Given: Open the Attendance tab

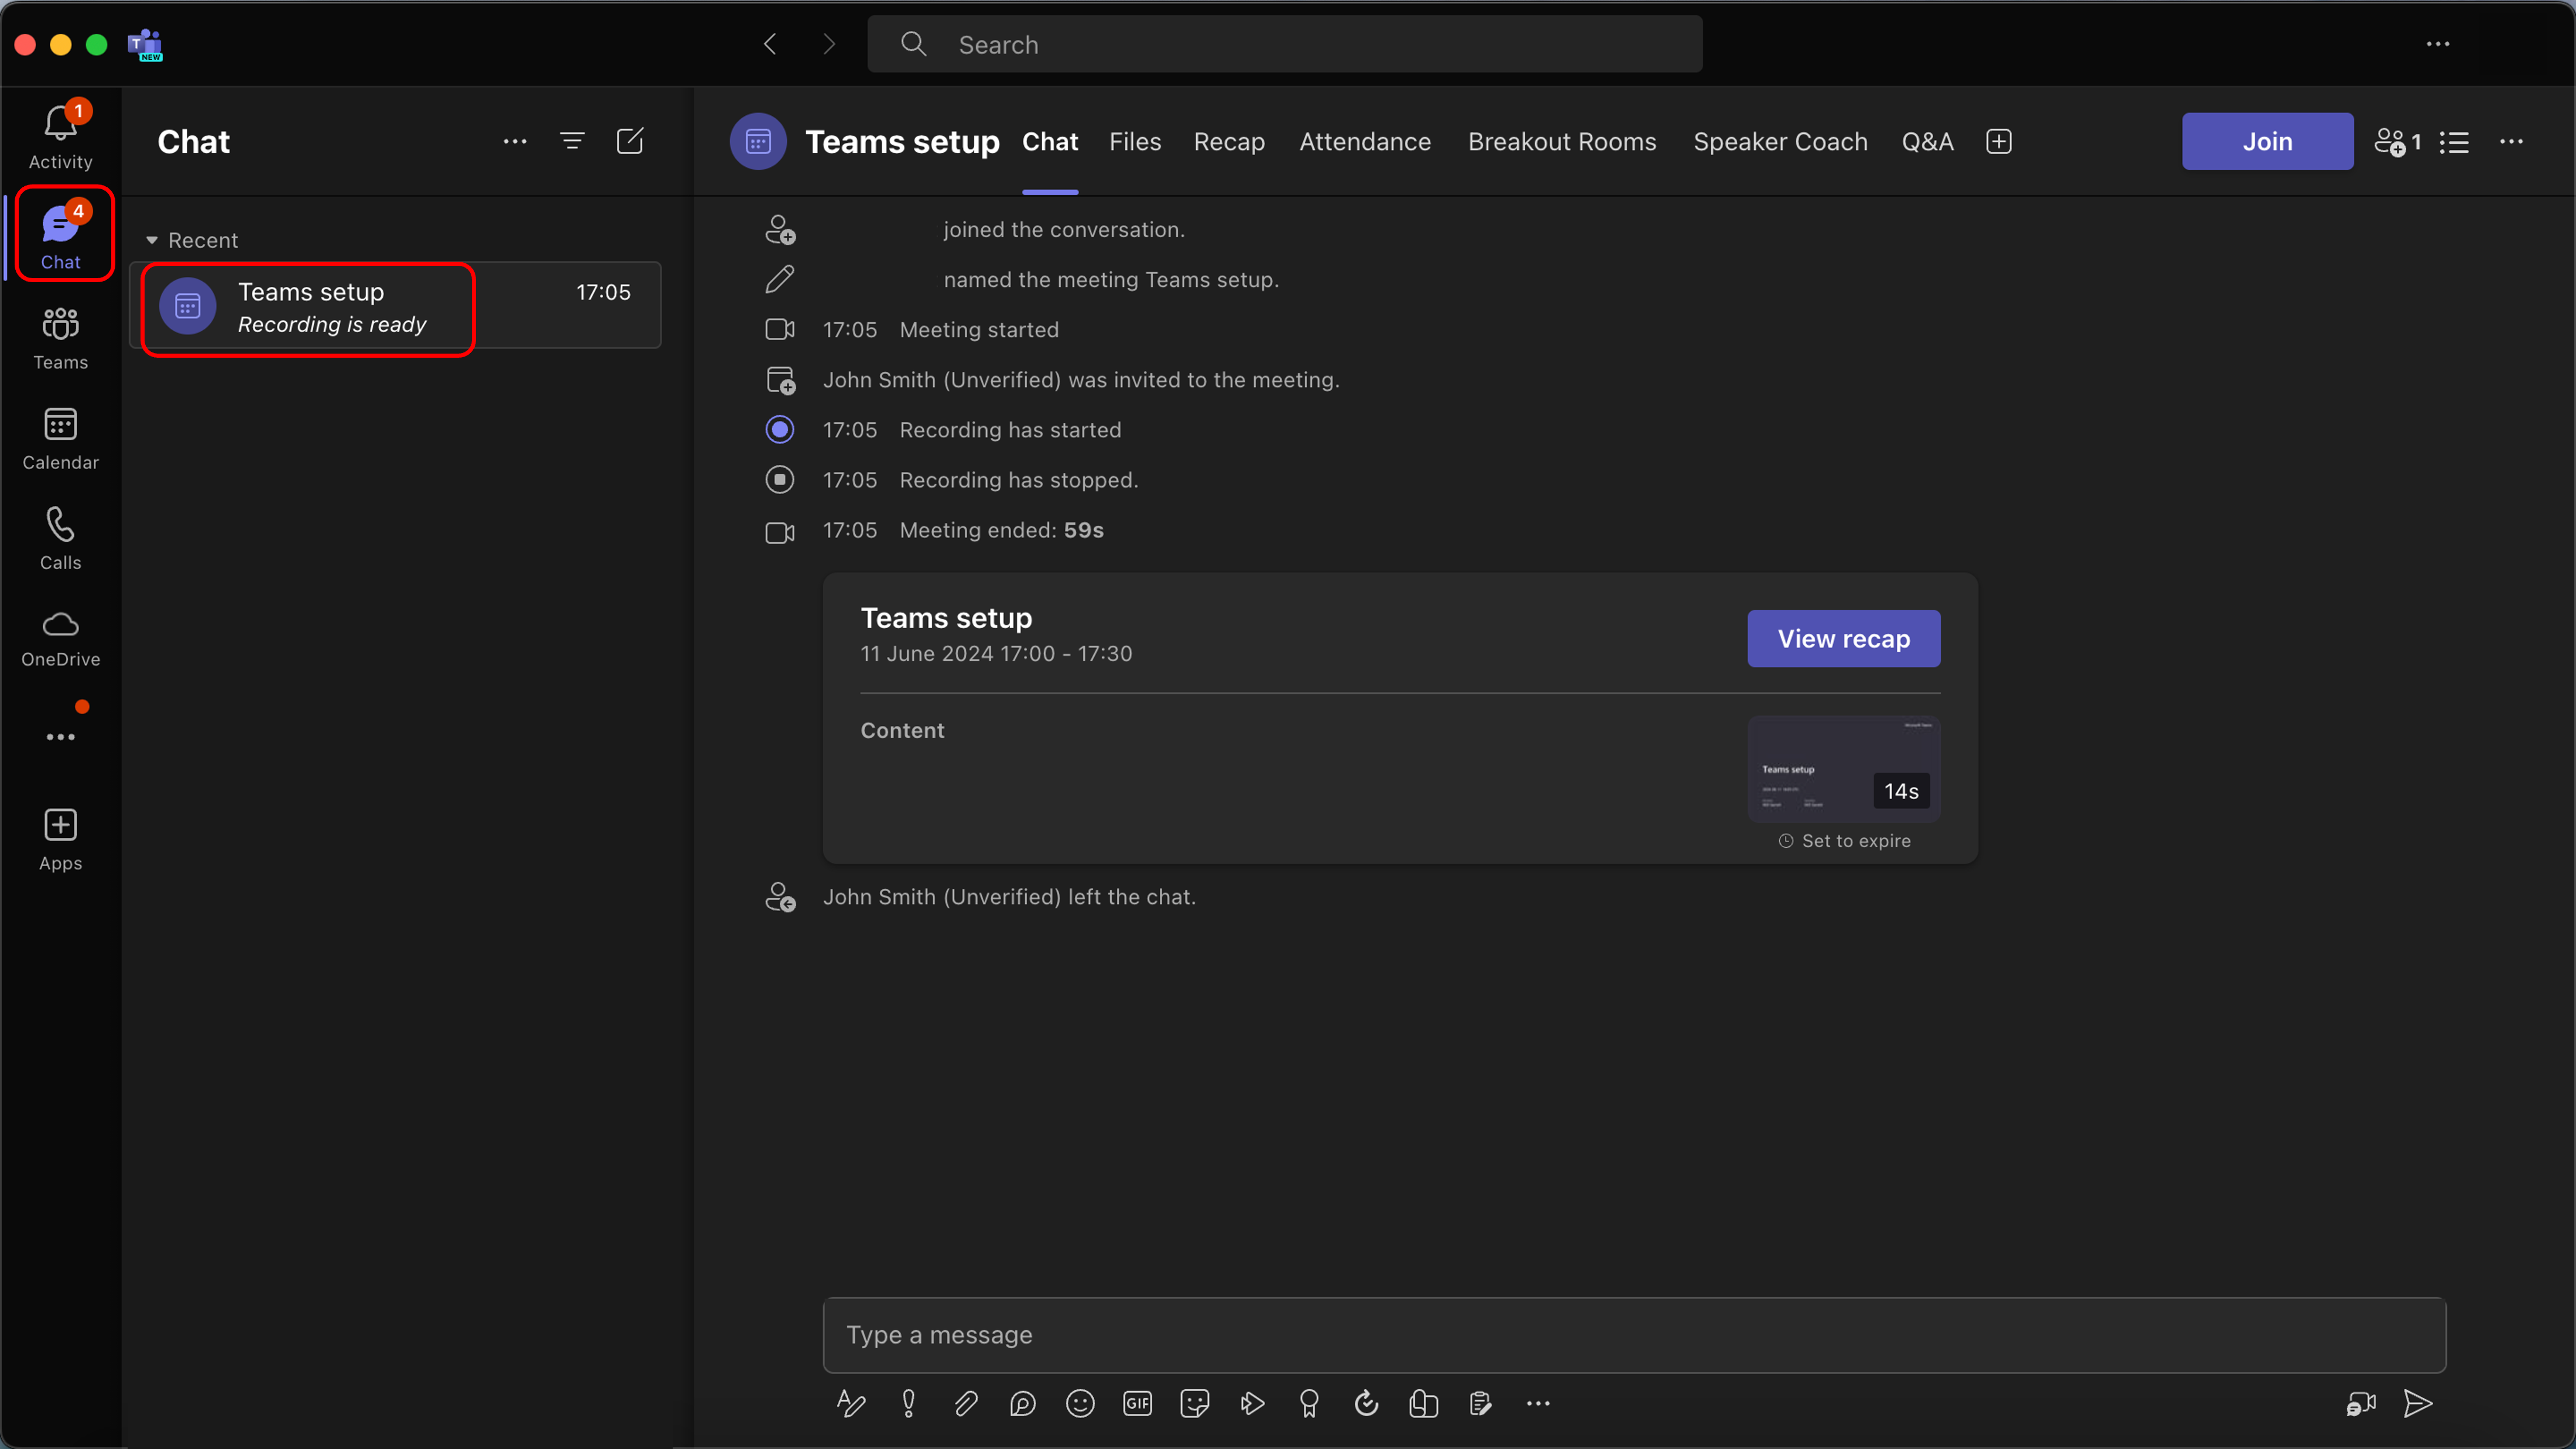Looking at the screenshot, I should click(1365, 142).
